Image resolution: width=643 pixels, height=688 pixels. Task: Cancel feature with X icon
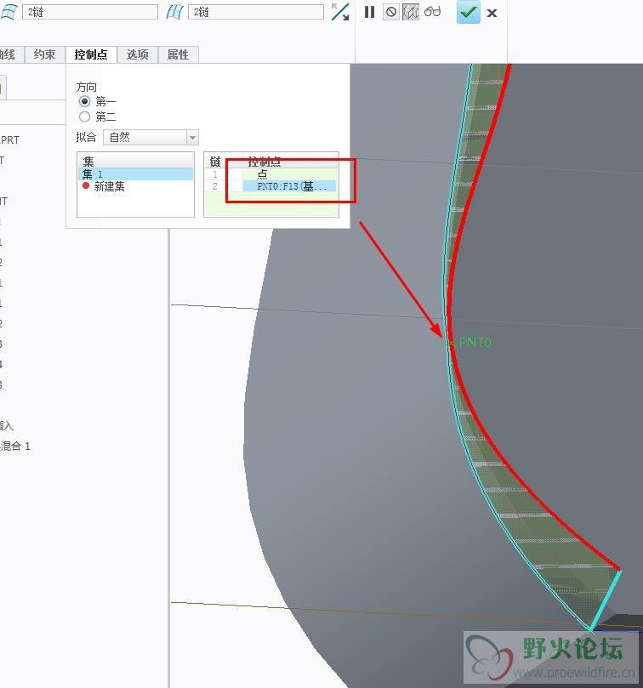492,13
